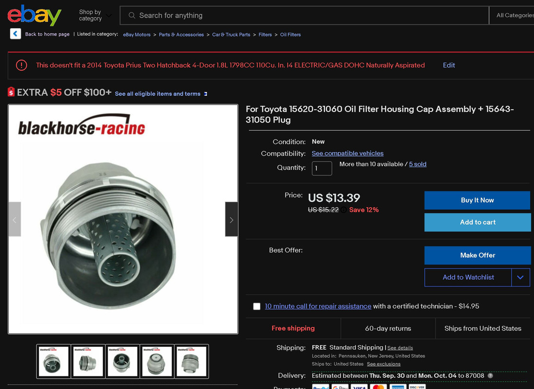Open shipping See details link
This screenshot has height=389, width=534.
click(400, 348)
